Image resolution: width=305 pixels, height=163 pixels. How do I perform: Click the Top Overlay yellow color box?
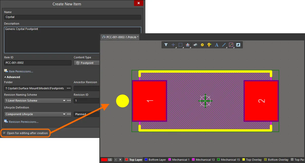point(244,159)
